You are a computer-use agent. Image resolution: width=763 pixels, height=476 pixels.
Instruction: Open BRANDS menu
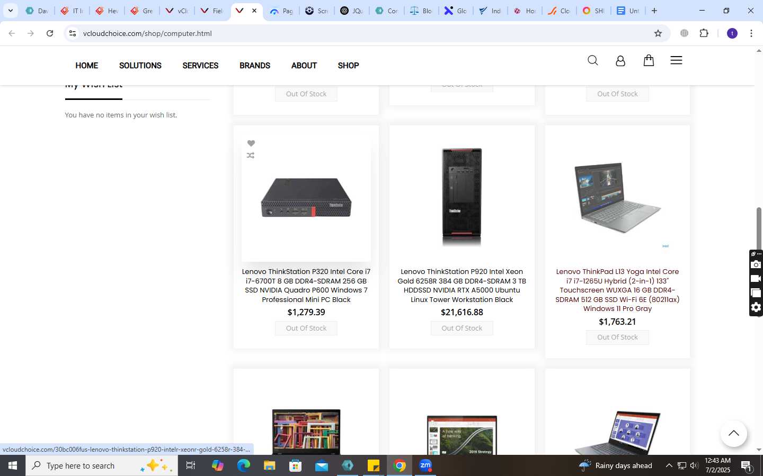coord(255,66)
